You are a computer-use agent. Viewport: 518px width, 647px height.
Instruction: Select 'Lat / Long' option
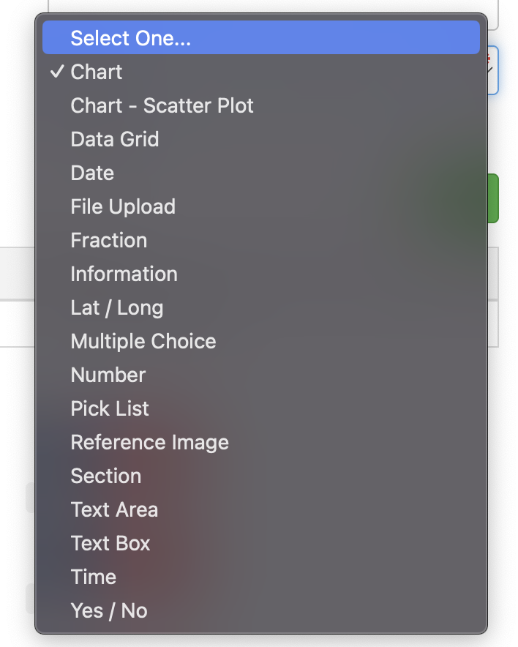(117, 307)
